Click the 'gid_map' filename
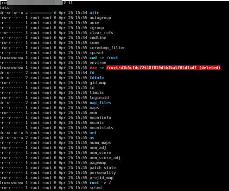 click(98, 83)
